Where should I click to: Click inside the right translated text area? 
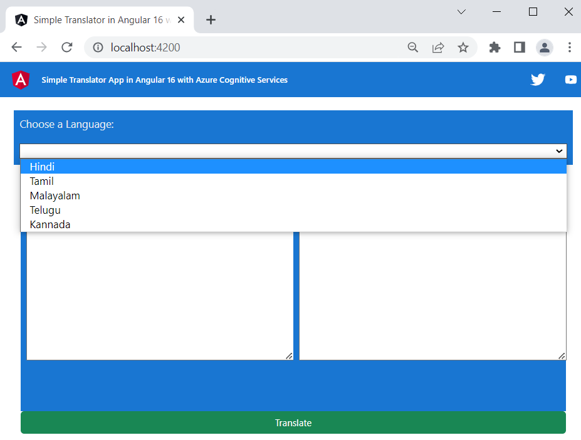(x=433, y=296)
